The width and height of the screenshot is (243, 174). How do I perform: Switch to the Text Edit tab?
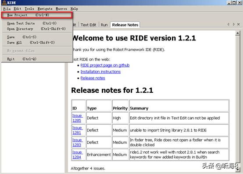(88, 25)
